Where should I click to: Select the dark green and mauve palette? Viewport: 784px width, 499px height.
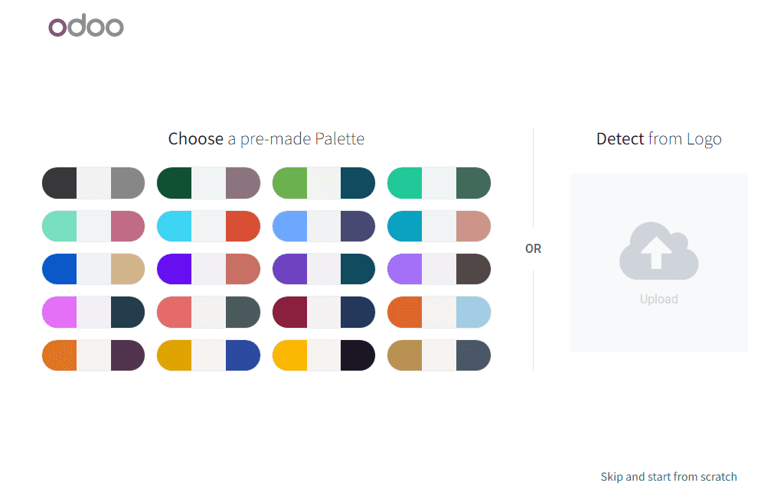208,183
